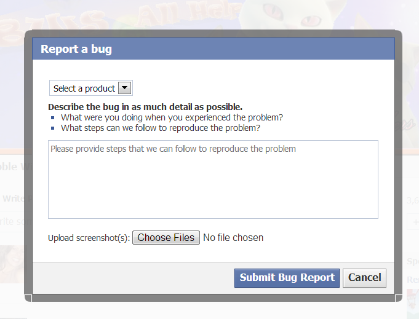Focus the bug description text area
The width and height of the screenshot is (419, 319).
tap(213, 179)
